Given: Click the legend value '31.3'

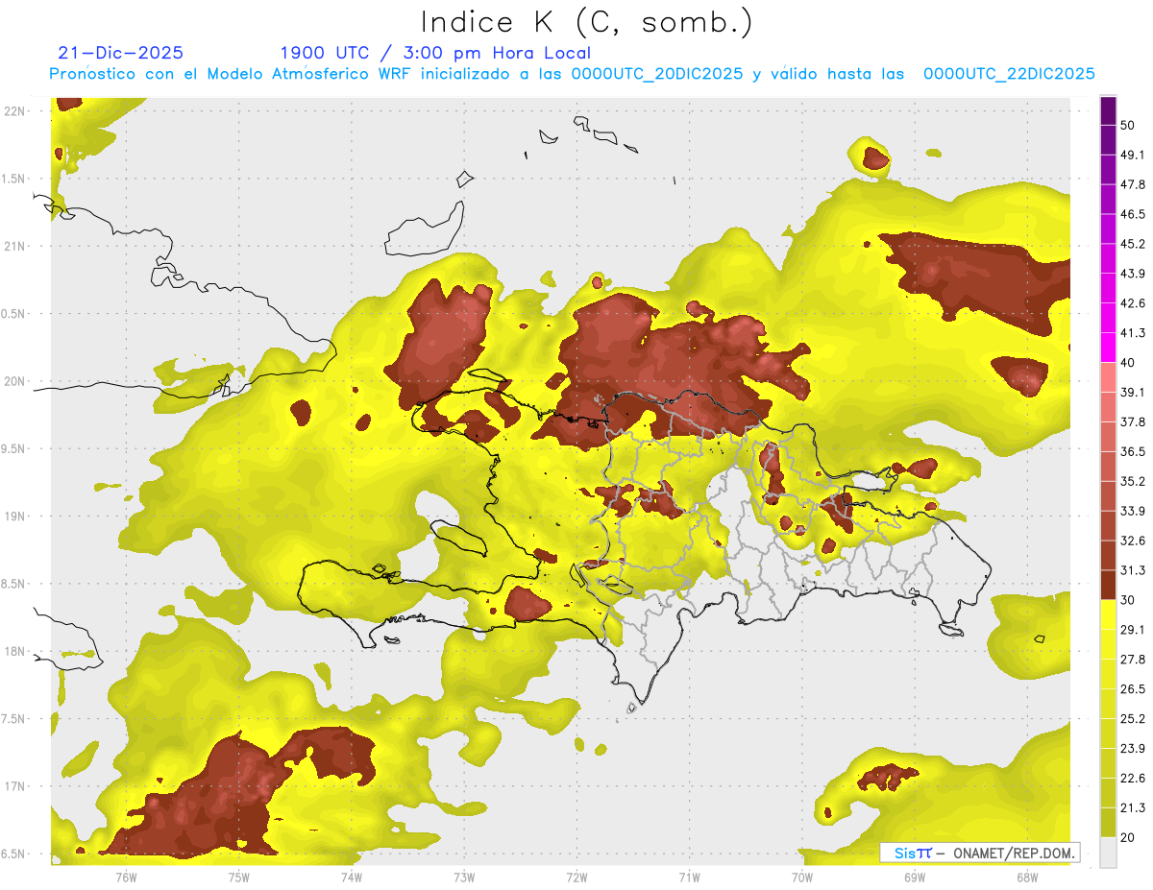Looking at the screenshot, I should 1133,570.
